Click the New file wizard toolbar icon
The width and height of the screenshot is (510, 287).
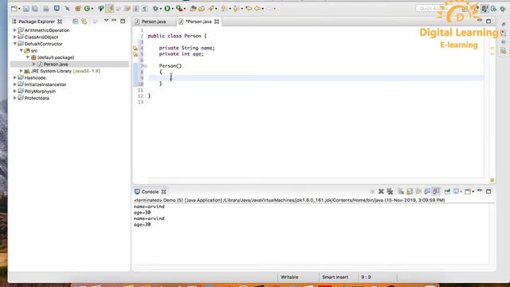click(x=14, y=9)
